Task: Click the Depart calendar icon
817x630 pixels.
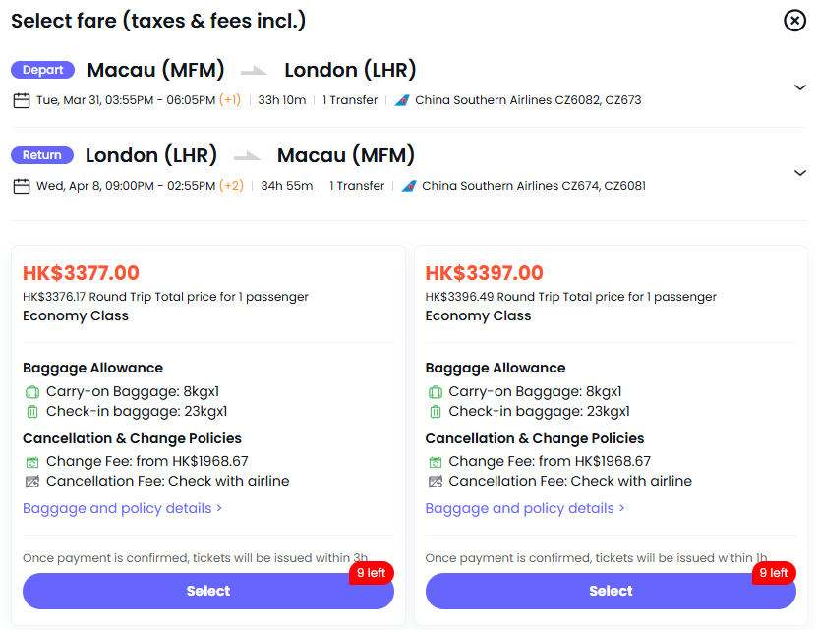Action: click(22, 100)
